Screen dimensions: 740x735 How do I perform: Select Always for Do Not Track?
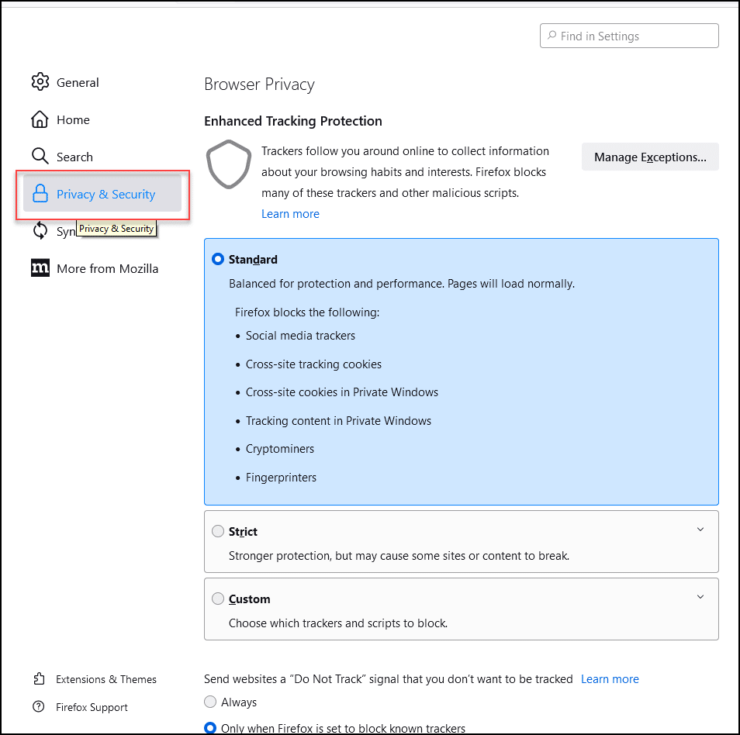[x=210, y=702]
